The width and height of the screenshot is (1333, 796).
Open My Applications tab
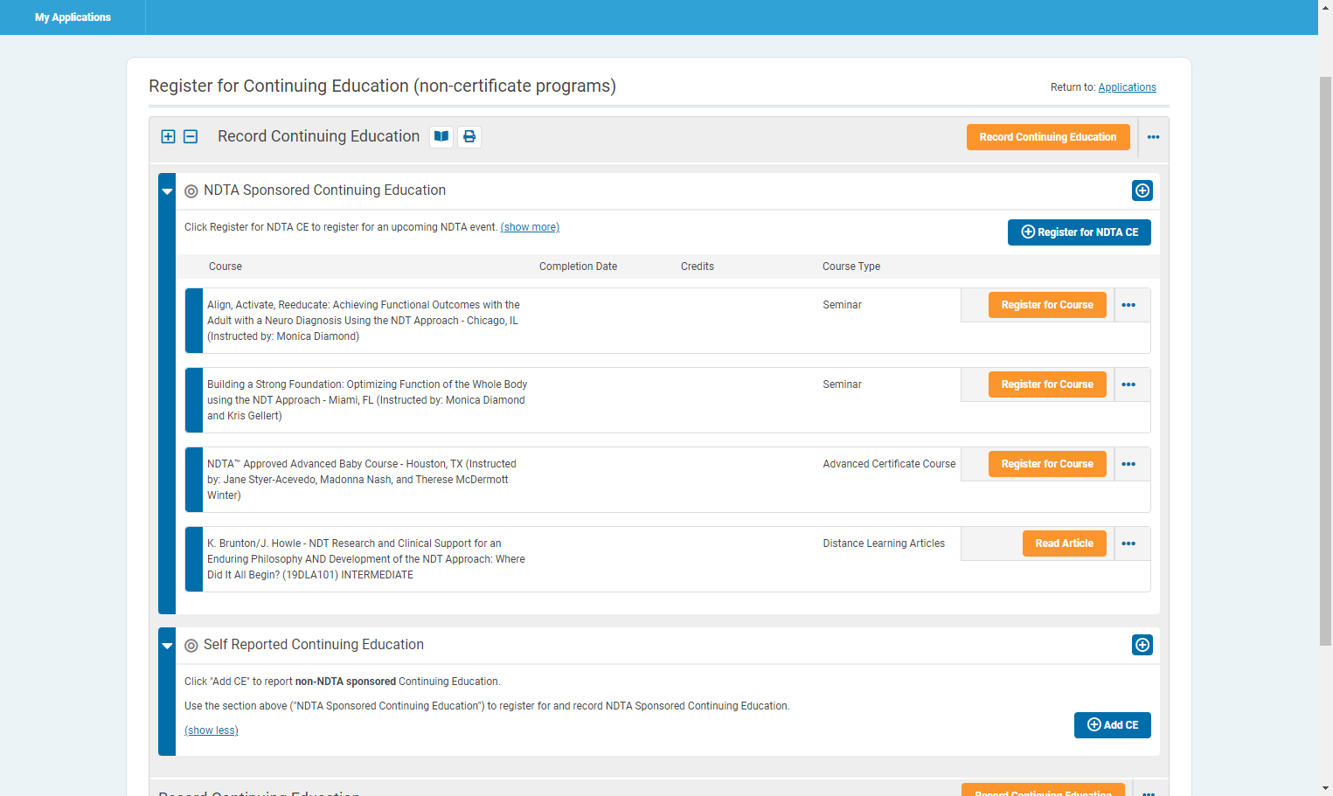coord(73,17)
